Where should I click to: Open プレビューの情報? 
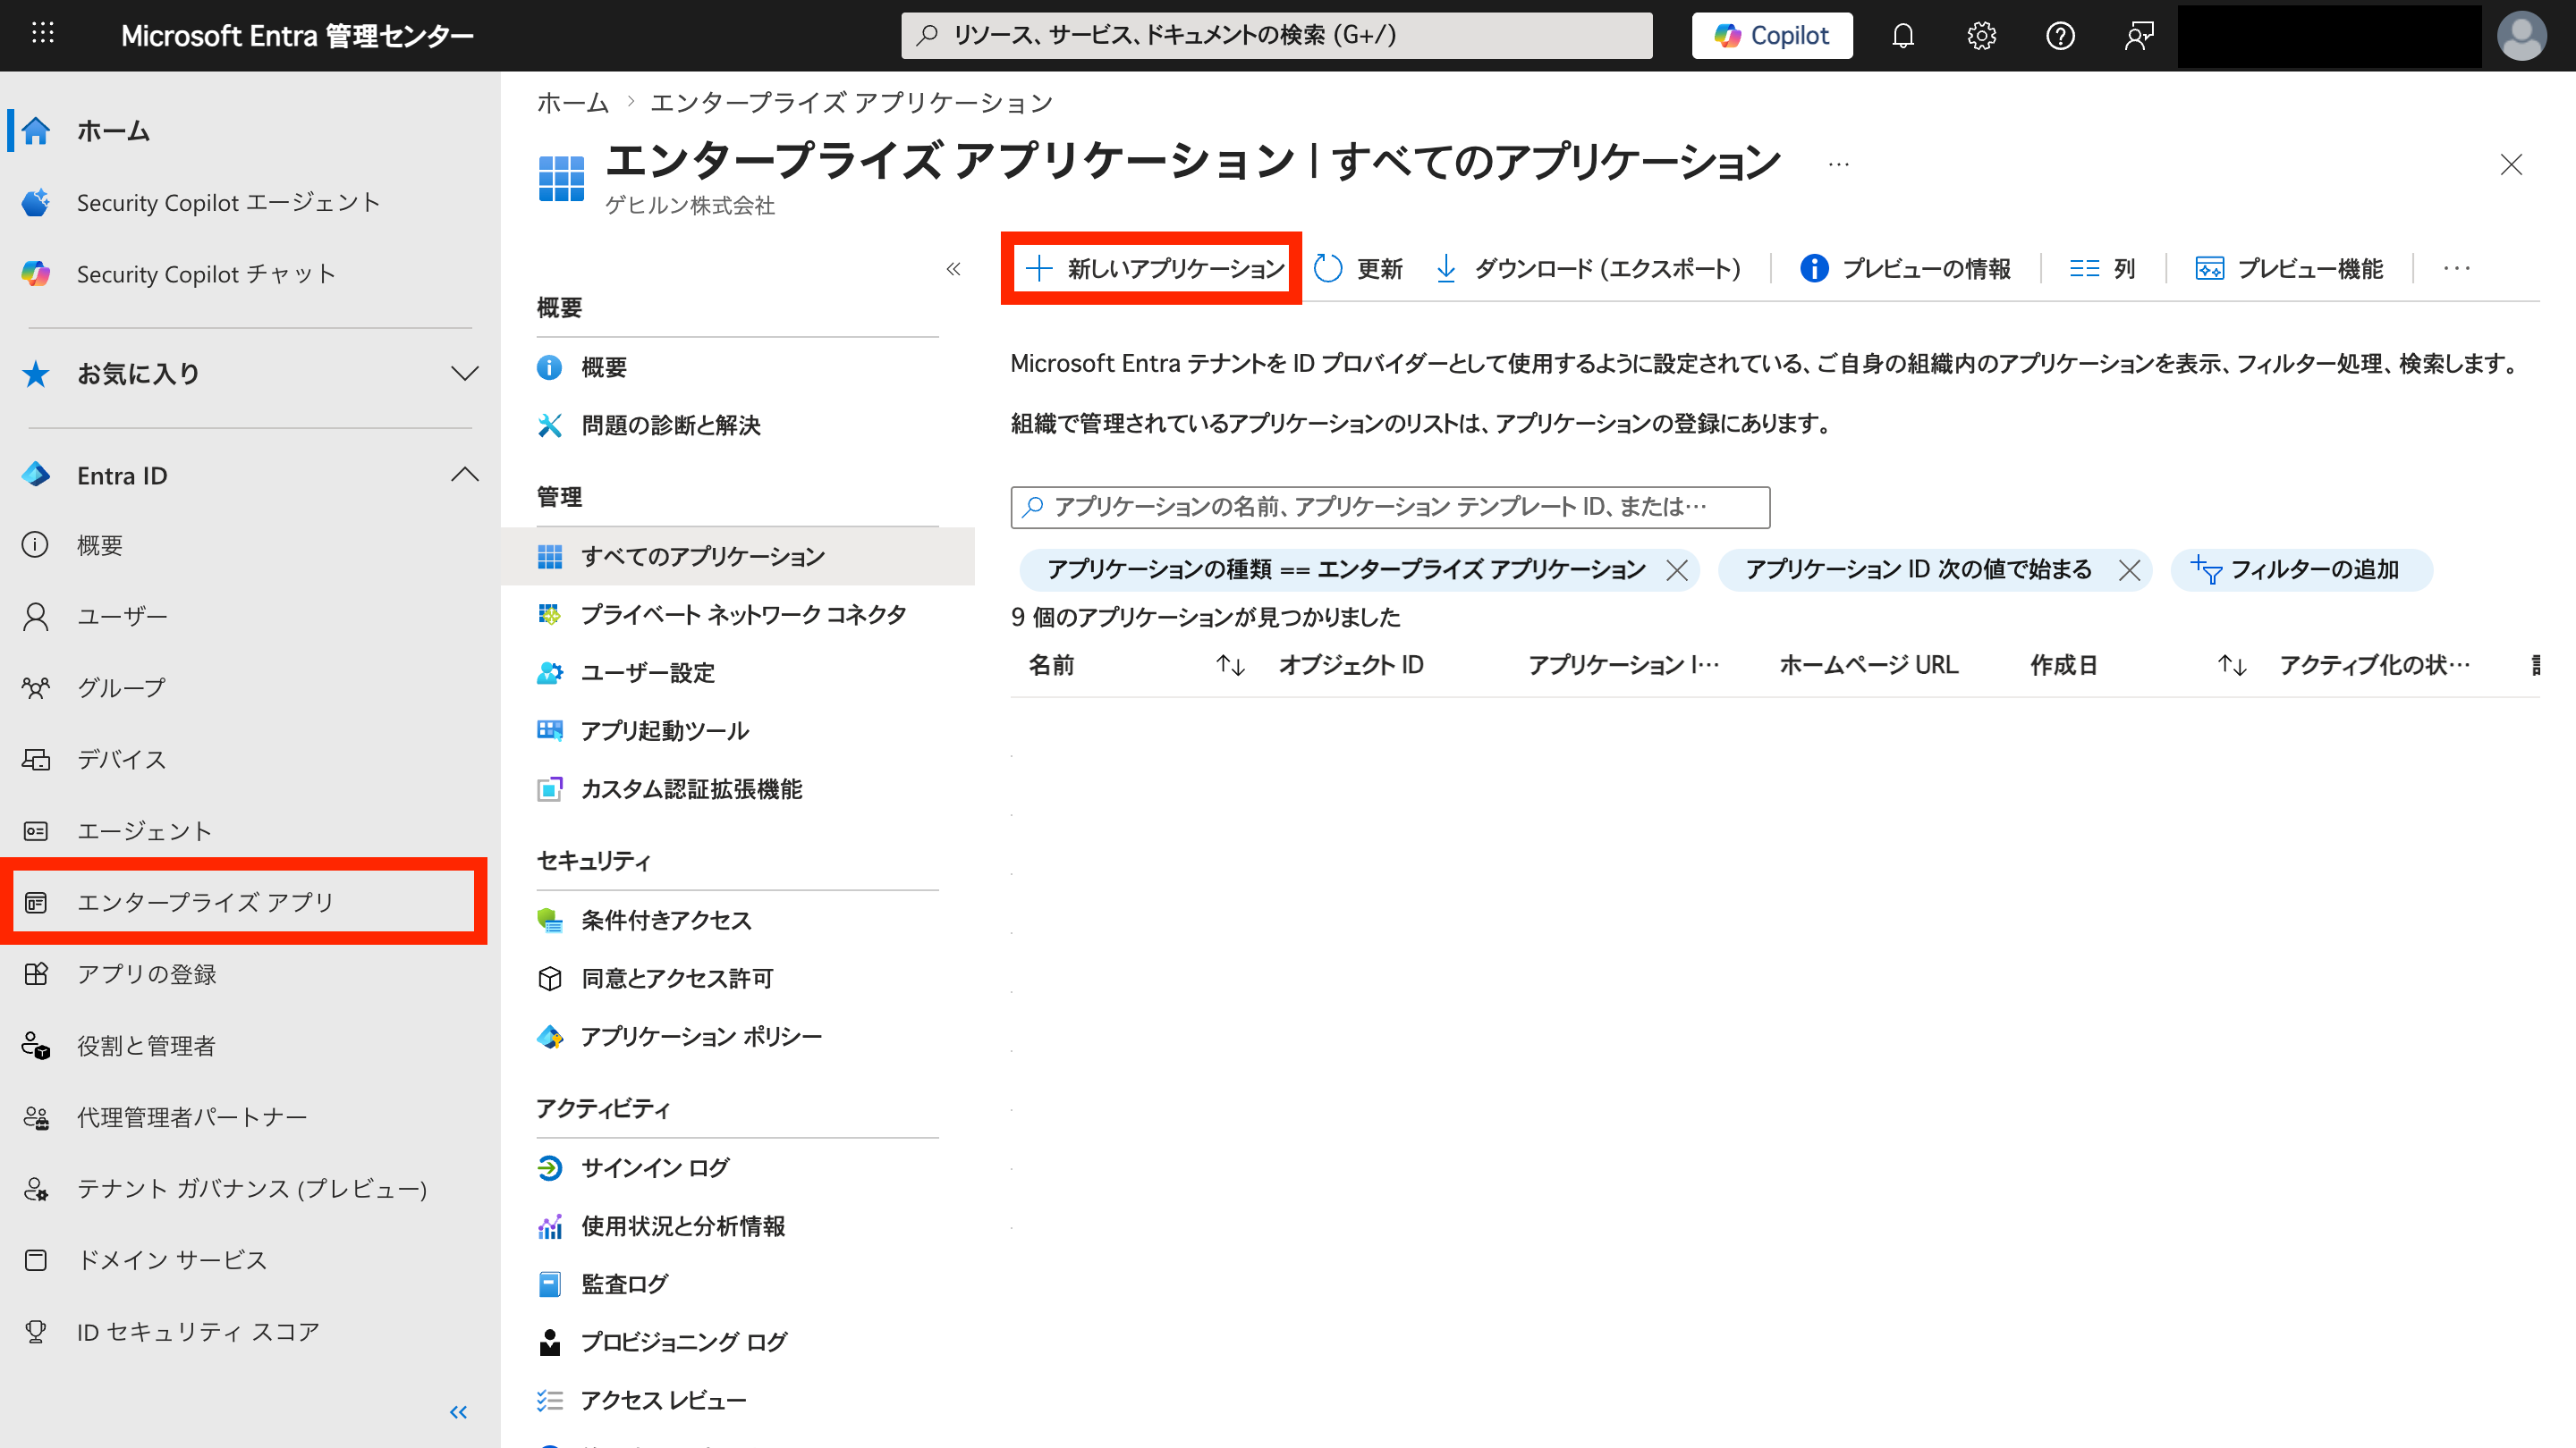(1906, 269)
